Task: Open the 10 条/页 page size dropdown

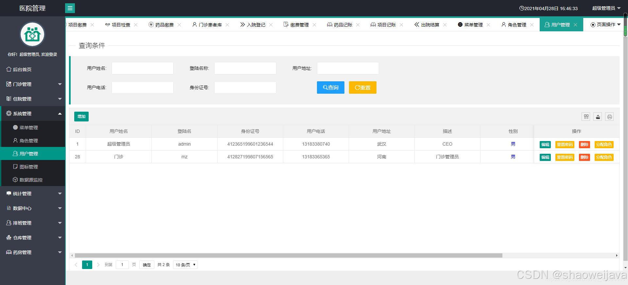Action: point(185,265)
